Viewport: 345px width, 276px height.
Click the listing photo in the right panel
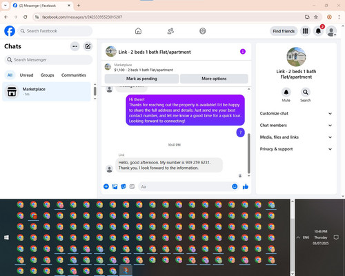(296, 57)
